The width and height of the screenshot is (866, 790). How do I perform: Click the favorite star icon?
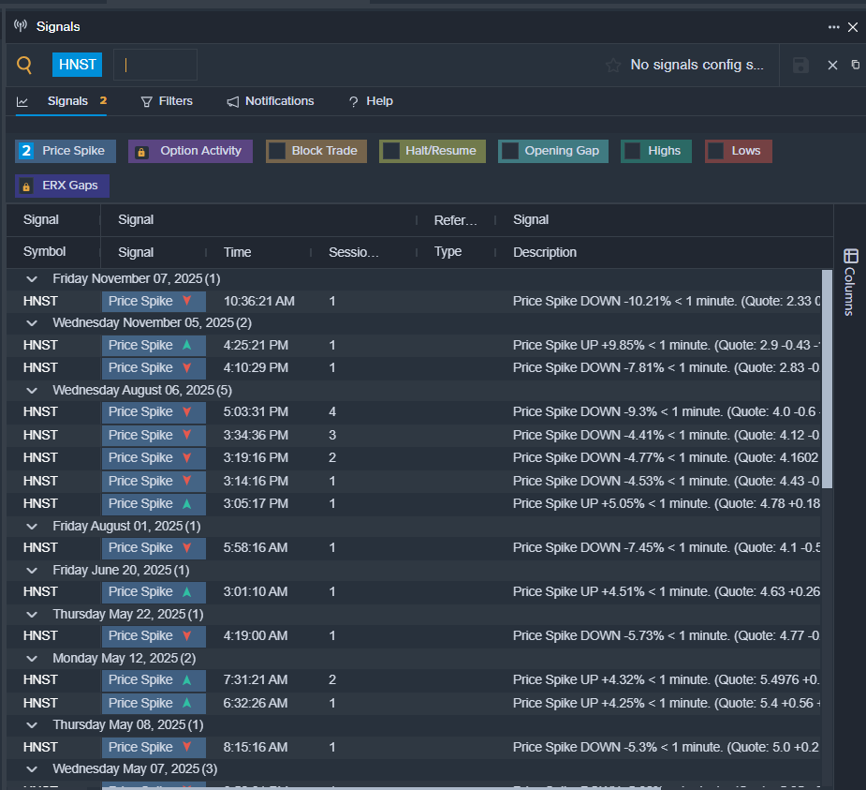[x=613, y=65]
